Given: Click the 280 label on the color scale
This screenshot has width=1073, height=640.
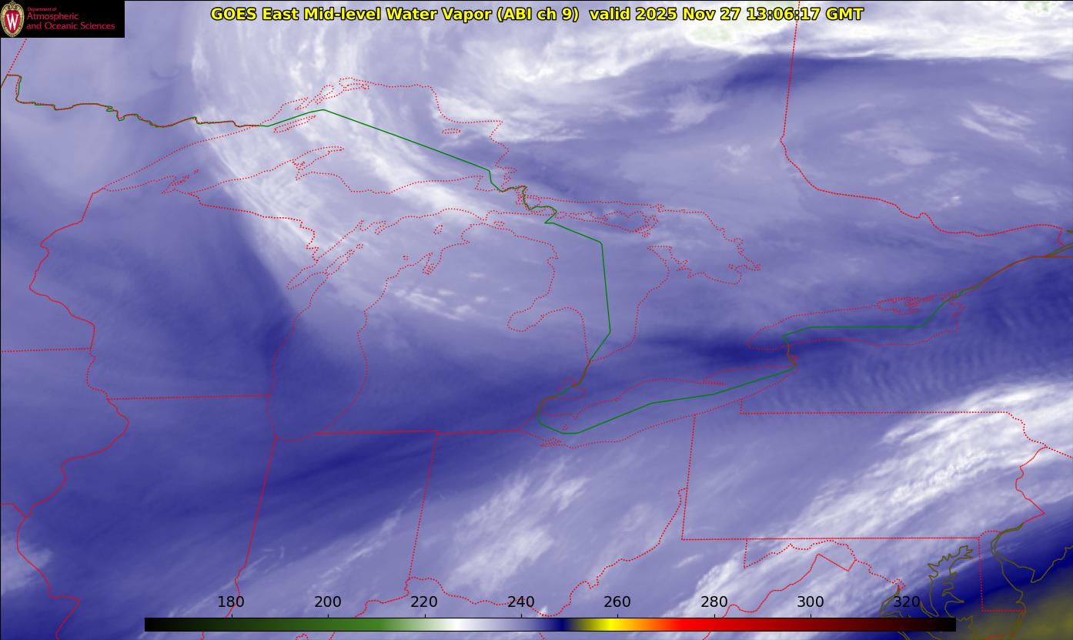Looking at the screenshot, I should [714, 602].
